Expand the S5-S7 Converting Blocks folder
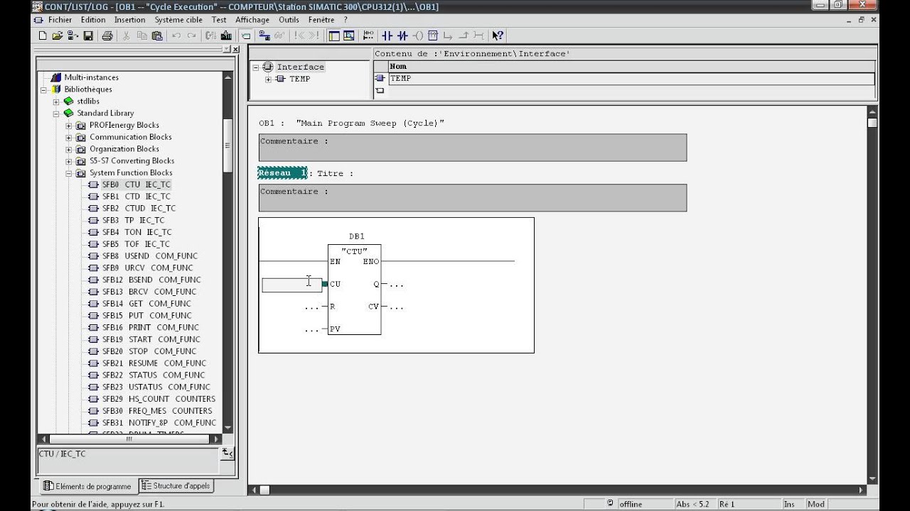This screenshot has width=910, height=511. click(69, 161)
